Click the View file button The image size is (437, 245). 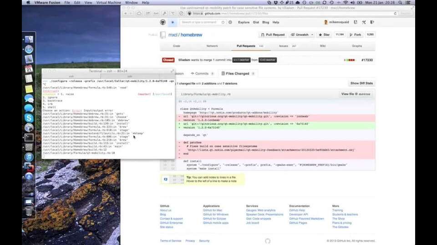click(x=356, y=94)
